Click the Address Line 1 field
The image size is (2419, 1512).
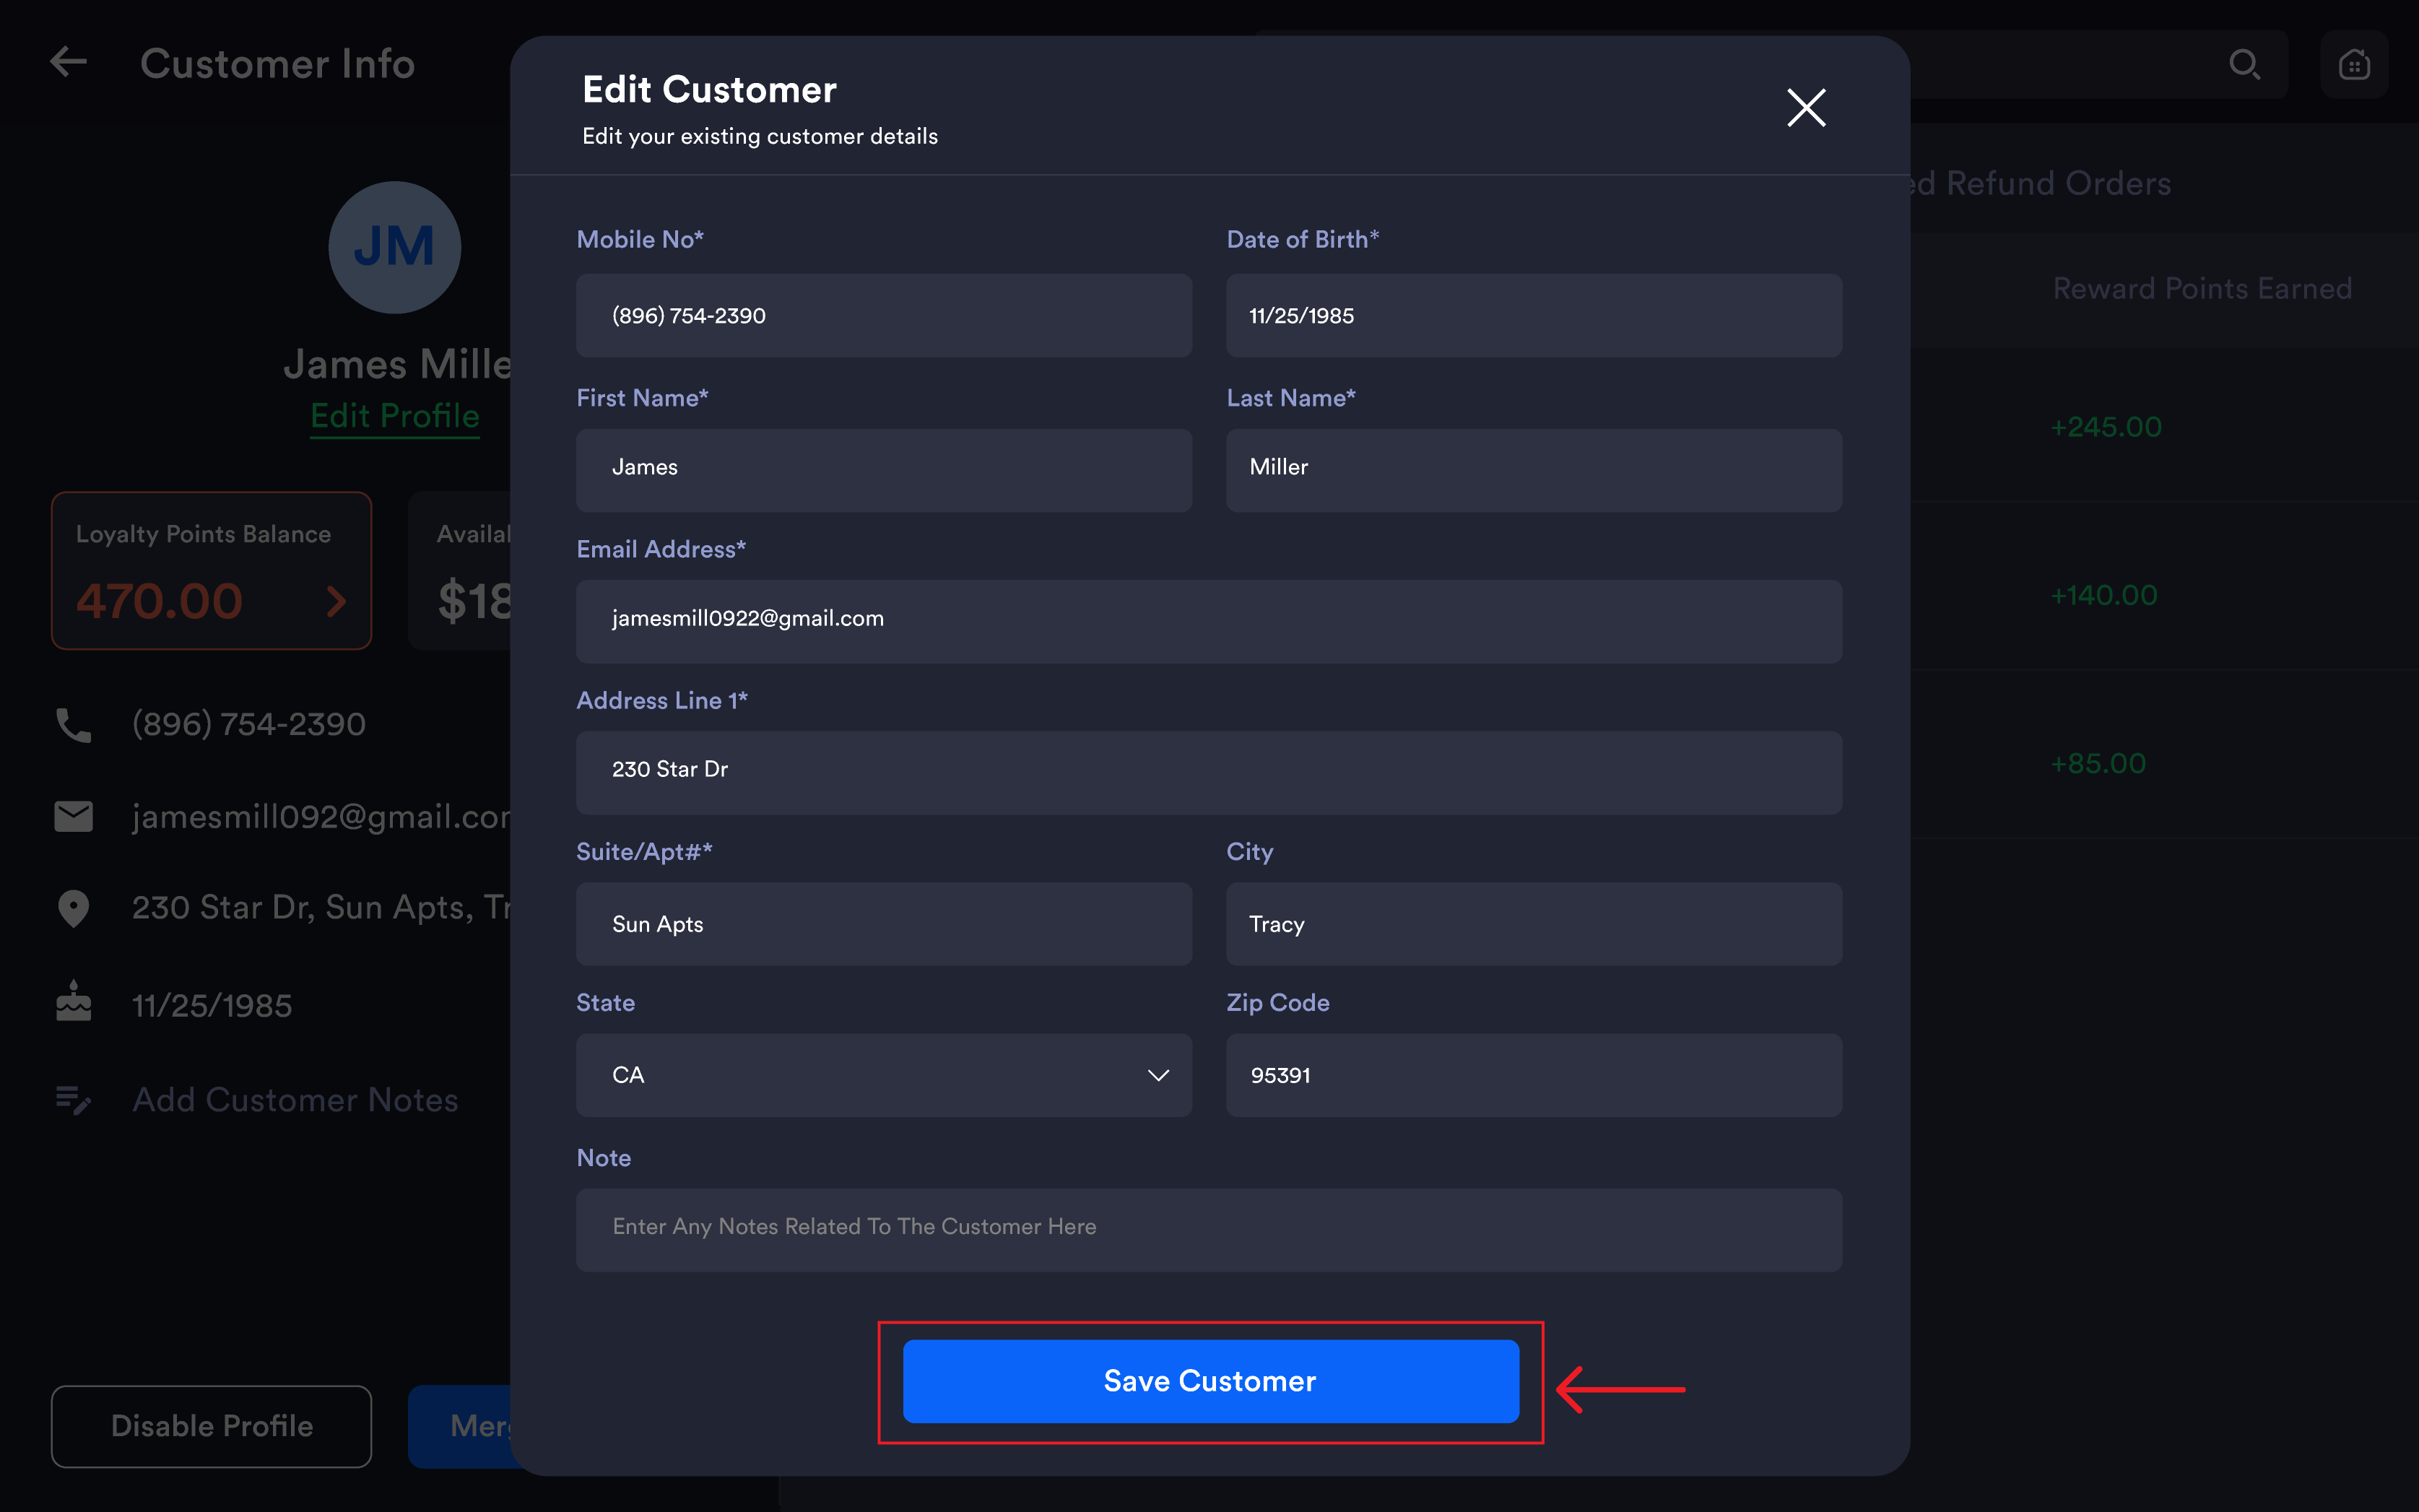[x=1209, y=772]
